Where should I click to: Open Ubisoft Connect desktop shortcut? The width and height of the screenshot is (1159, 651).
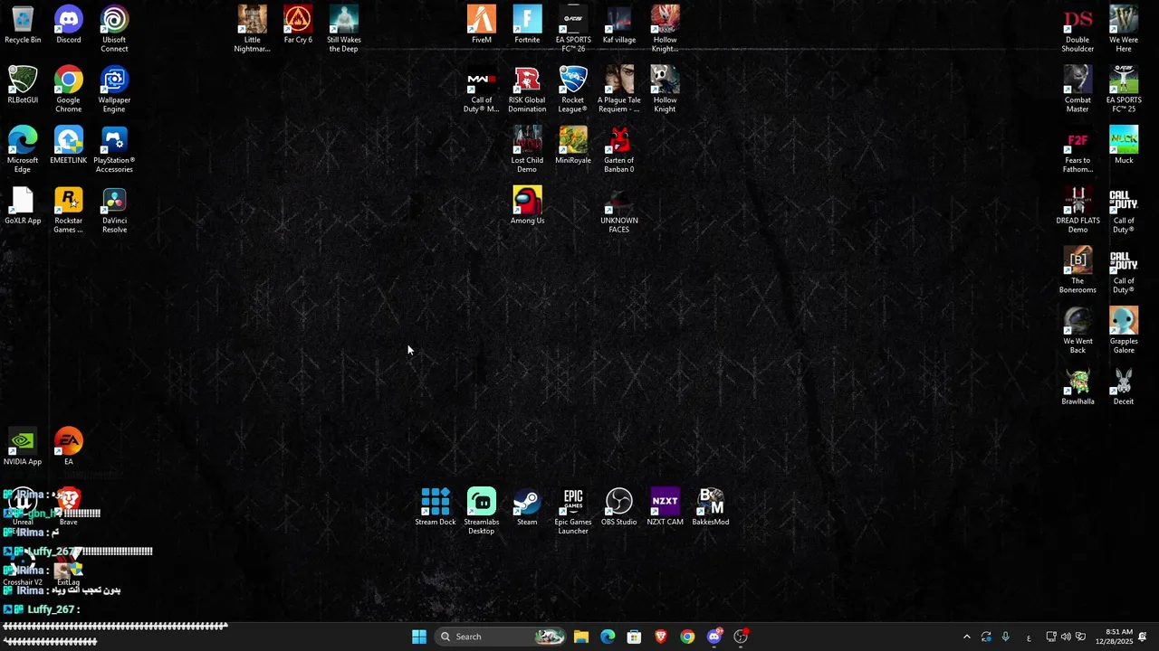tap(114, 30)
